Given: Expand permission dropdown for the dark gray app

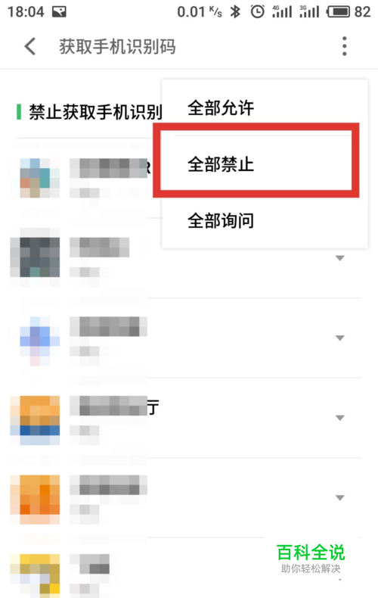Looking at the screenshot, I should point(340,258).
